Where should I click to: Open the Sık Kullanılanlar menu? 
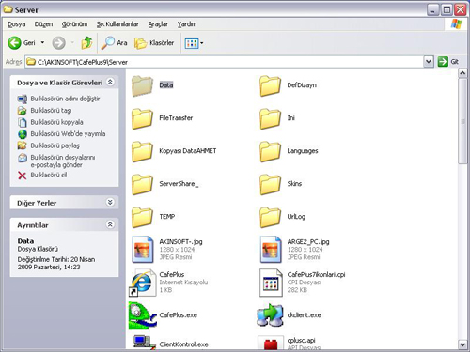(x=117, y=24)
